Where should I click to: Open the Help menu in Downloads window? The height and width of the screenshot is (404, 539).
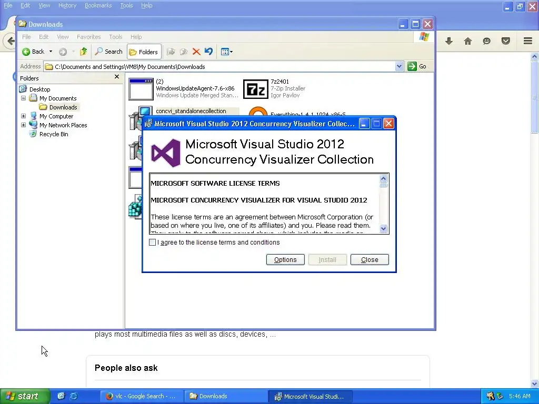[136, 37]
